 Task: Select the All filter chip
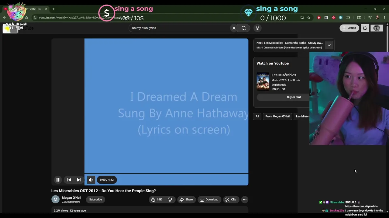coord(257,116)
